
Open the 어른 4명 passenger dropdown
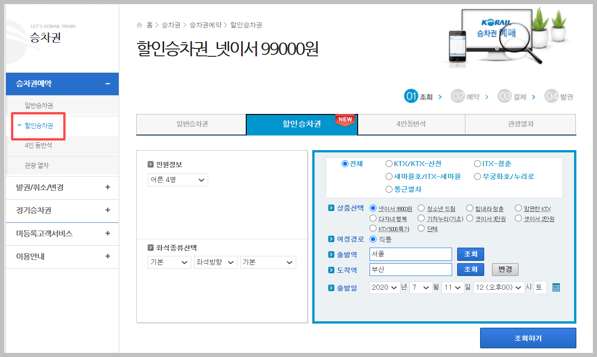tap(178, 180)
